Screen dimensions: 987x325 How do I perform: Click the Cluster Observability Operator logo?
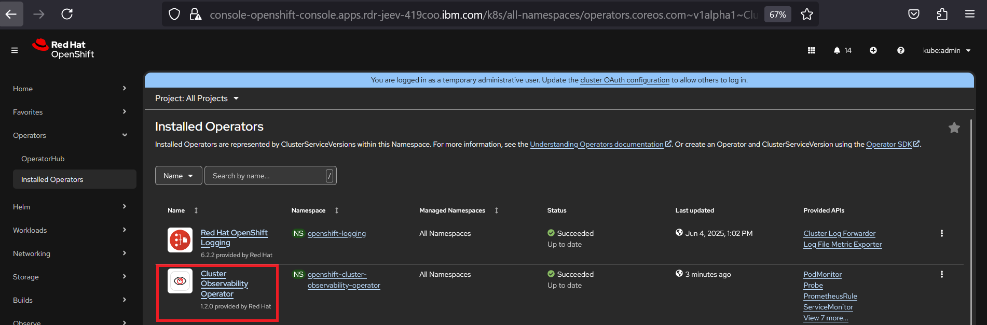point(180,281)
